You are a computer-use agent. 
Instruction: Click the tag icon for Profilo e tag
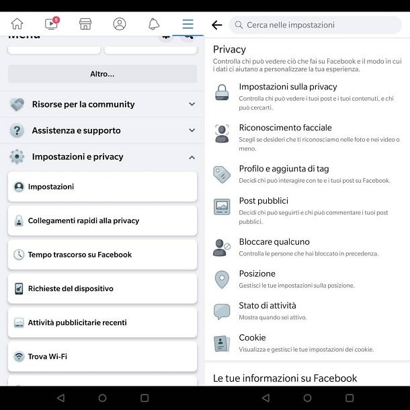222,174
